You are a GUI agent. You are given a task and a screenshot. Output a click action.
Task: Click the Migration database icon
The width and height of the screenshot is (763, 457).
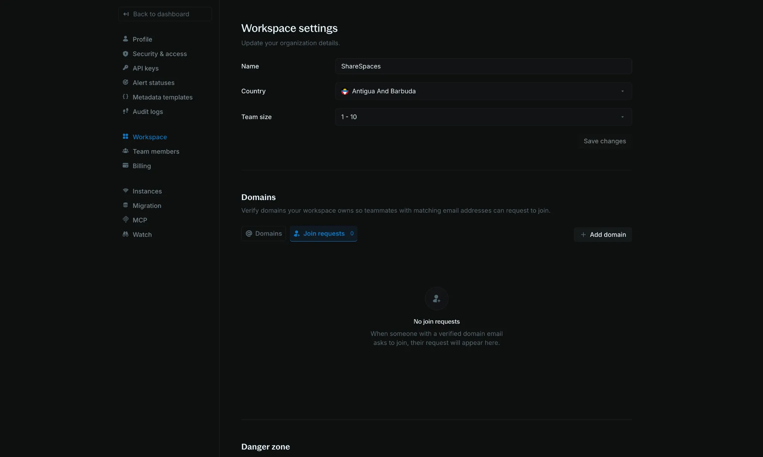(126, 205)
